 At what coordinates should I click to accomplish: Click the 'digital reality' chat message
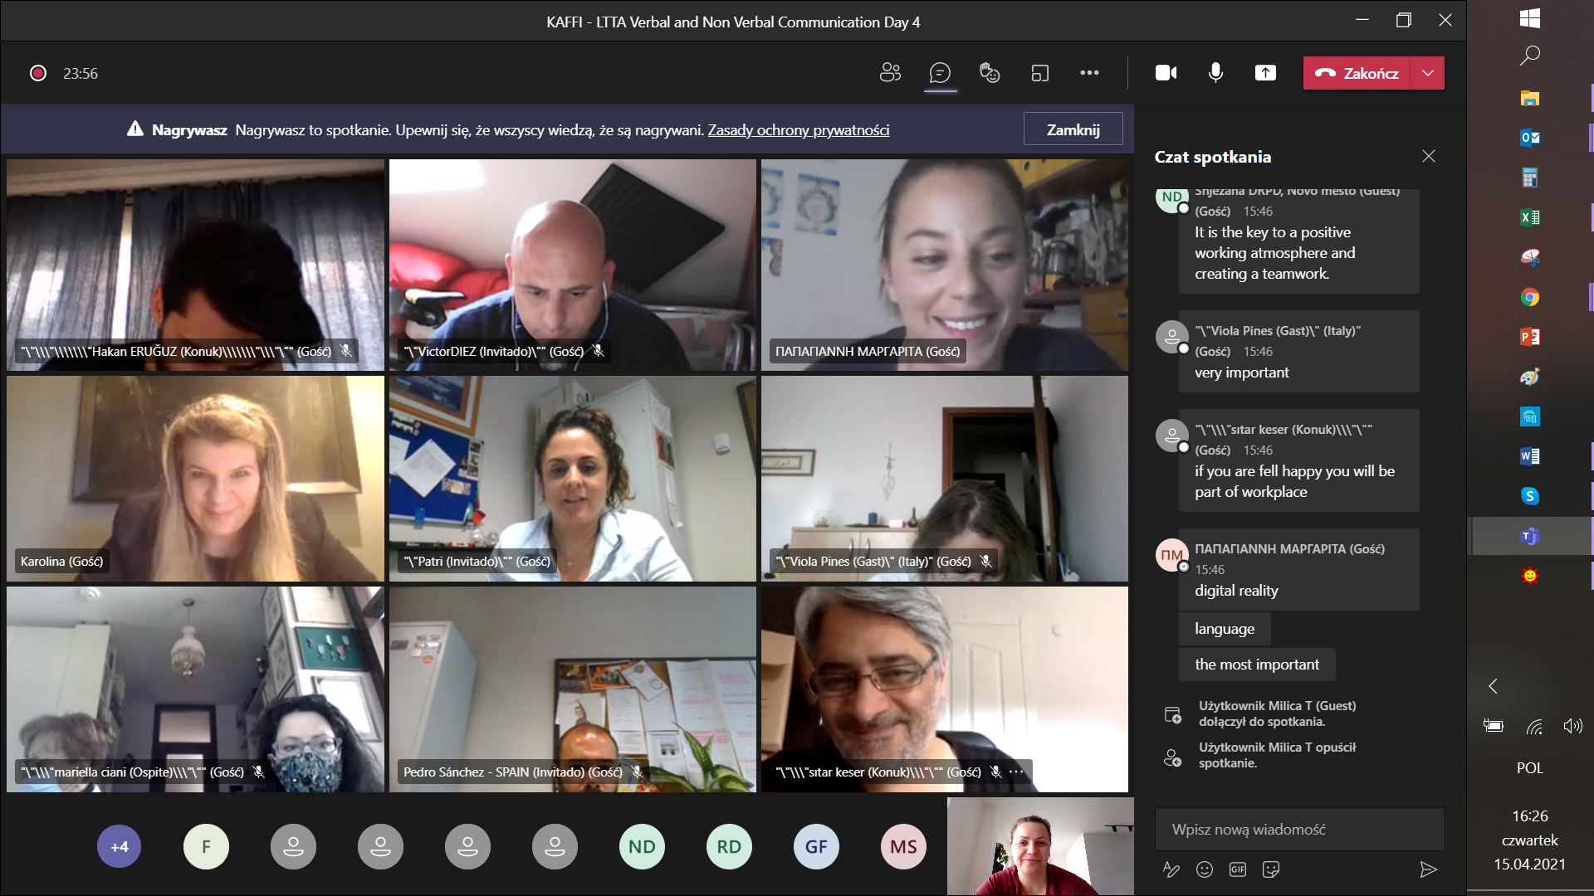pyautogui.click(x=1236, y=591)
